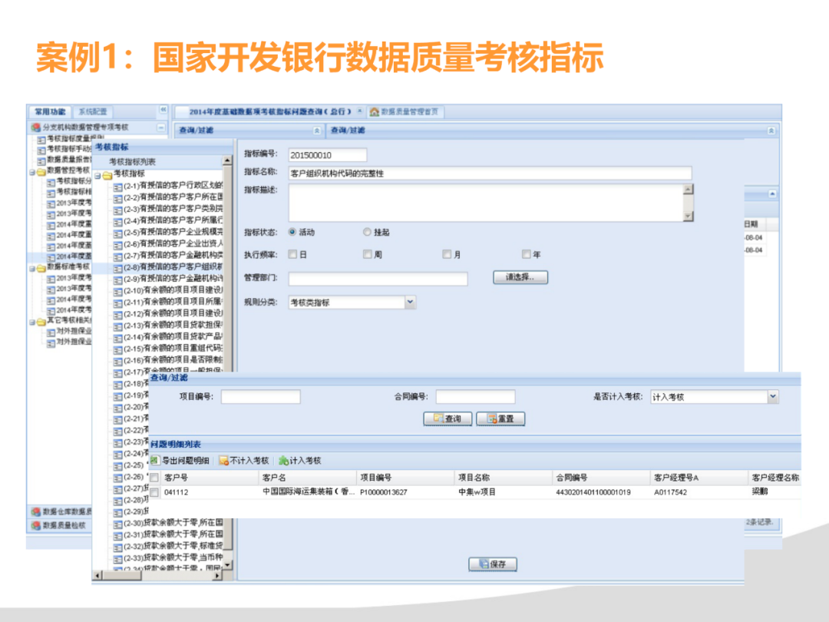Click the cell P10000013627 in the table
This screenshot has width=829, height=622.
[383, 492]
